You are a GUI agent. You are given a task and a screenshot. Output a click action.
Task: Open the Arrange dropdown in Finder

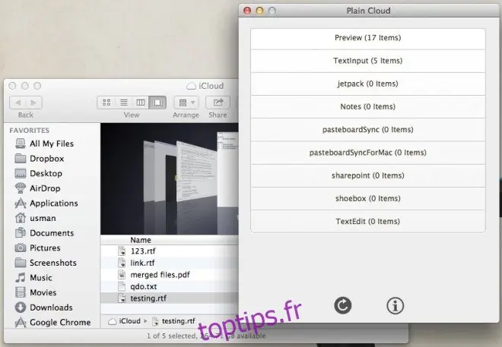pos(186,103)
